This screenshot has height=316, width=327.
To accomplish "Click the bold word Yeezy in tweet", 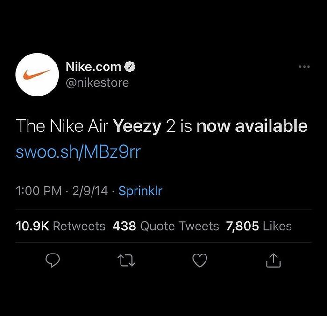I will tap(137, 126).
